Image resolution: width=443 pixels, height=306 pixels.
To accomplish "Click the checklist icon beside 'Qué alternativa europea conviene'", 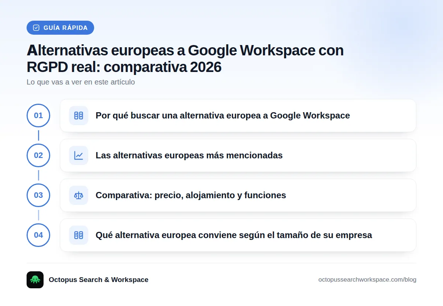I will pyautogui.click(x=79, y=235).
